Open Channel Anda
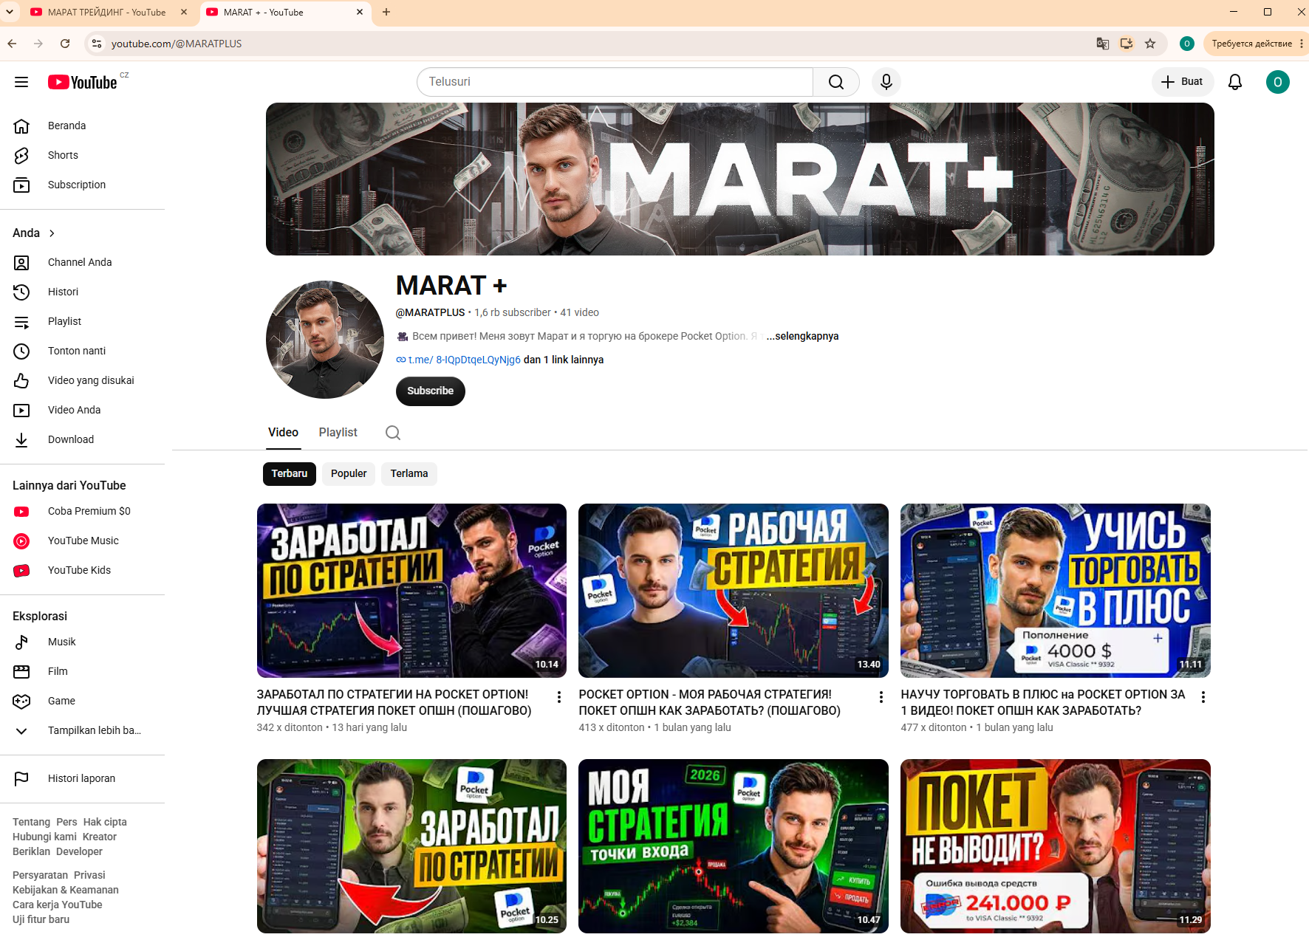The width and height of the screenshot is (1309, 940). (81, 262)
